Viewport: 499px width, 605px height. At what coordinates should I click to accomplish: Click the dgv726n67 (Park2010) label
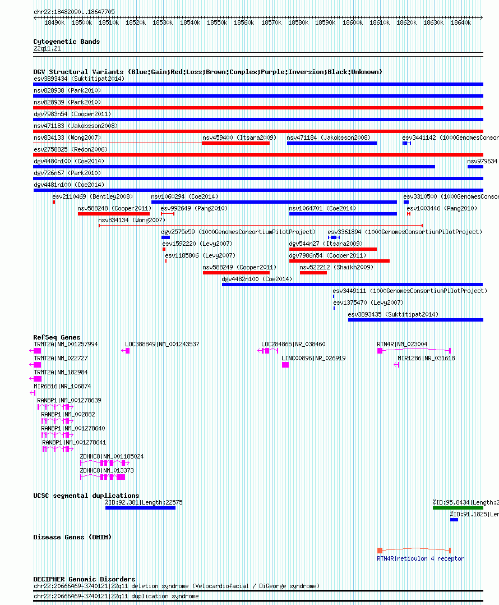(x=67, y=173)
